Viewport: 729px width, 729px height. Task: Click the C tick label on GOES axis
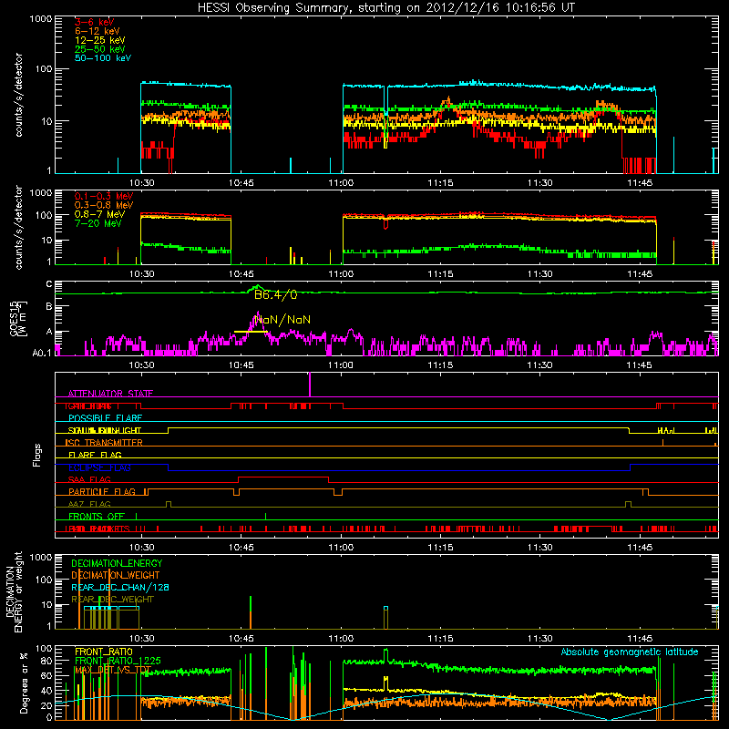click(x=49, y=283)
